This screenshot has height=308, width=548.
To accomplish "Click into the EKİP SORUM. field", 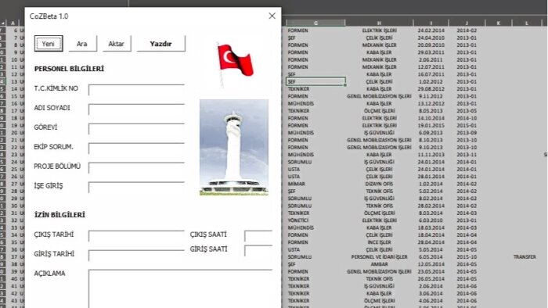I will [136, 149].
